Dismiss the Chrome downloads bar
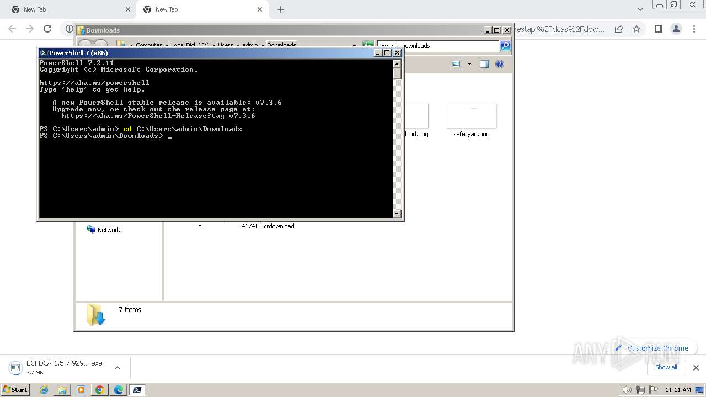Viewport: 706px width, 397px height. coord(696,368)
